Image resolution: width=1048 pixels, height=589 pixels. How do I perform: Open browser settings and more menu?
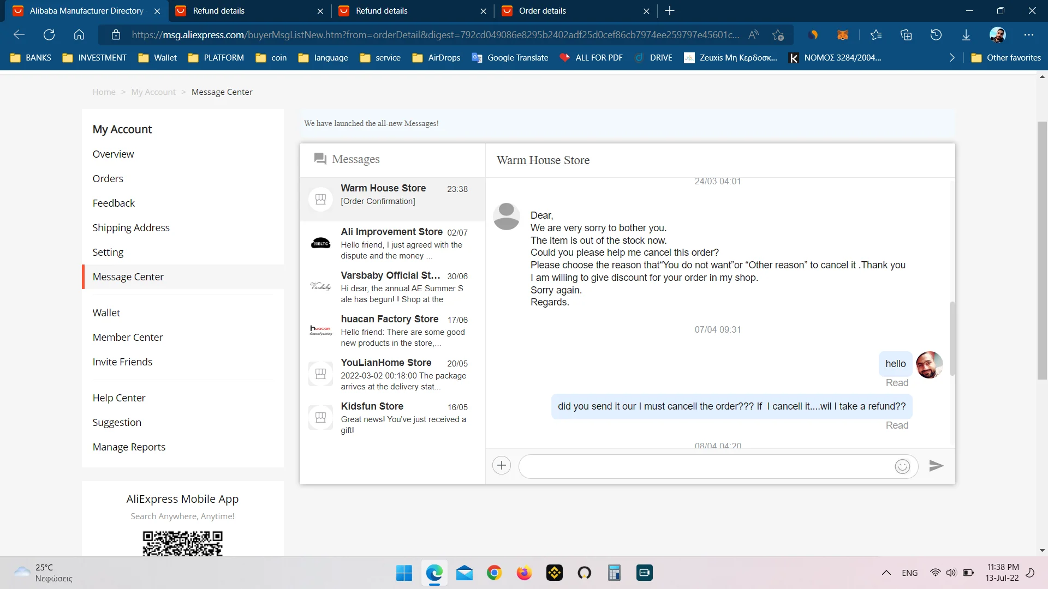1028,35
